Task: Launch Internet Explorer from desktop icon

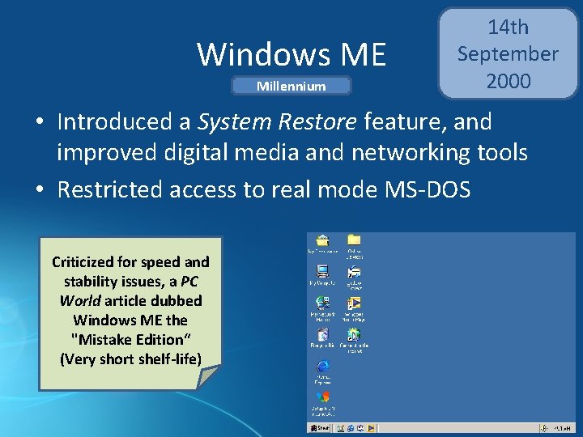Action: tap(323, 371)
